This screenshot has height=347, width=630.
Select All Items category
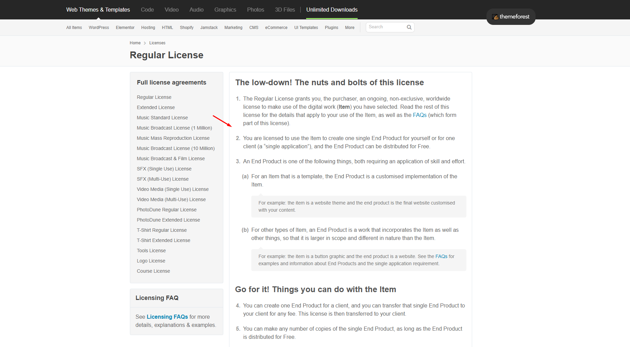[x=74, y=28]
